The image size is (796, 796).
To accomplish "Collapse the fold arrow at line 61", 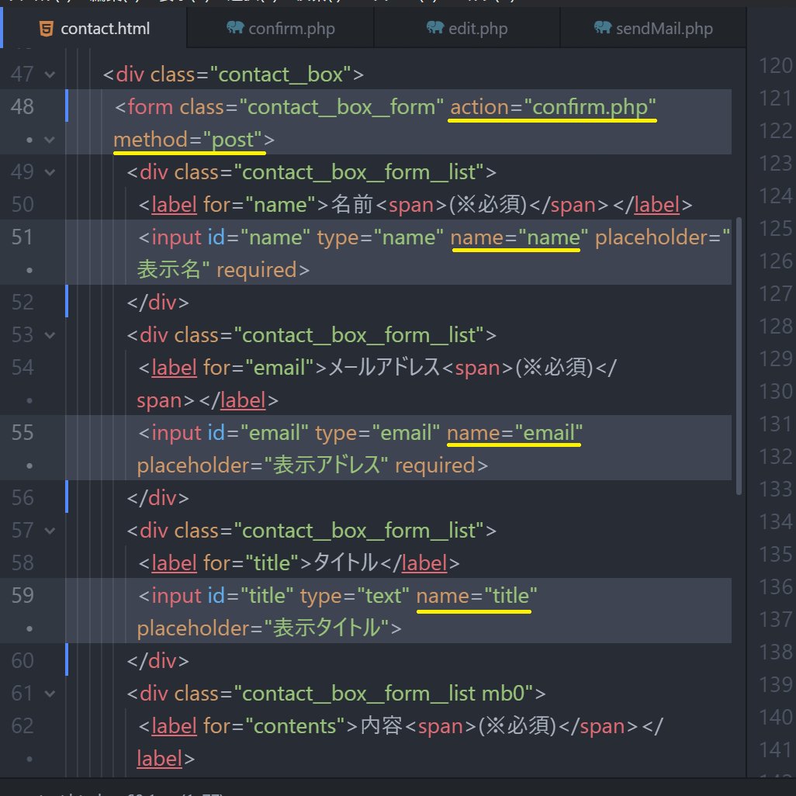I will [50, 694].
